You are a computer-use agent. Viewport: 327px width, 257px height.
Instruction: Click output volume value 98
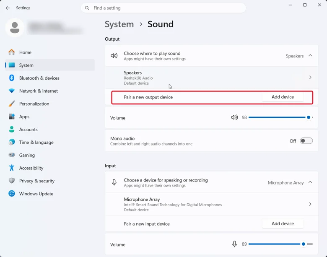pos(244,117)
